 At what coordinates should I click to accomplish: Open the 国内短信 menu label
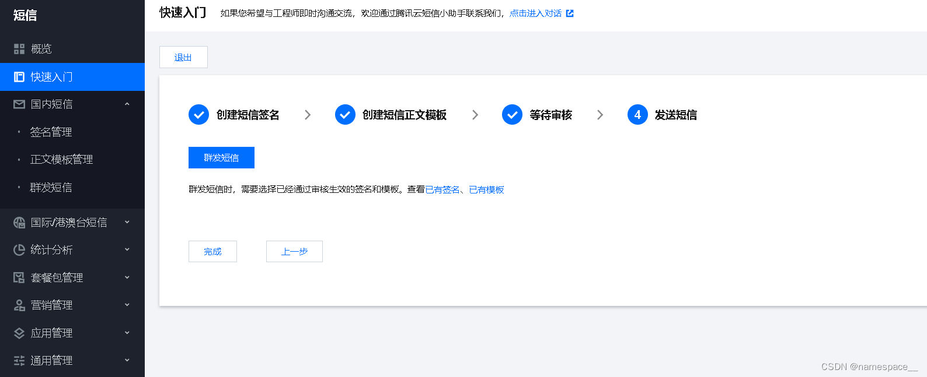tap(52, 104)
